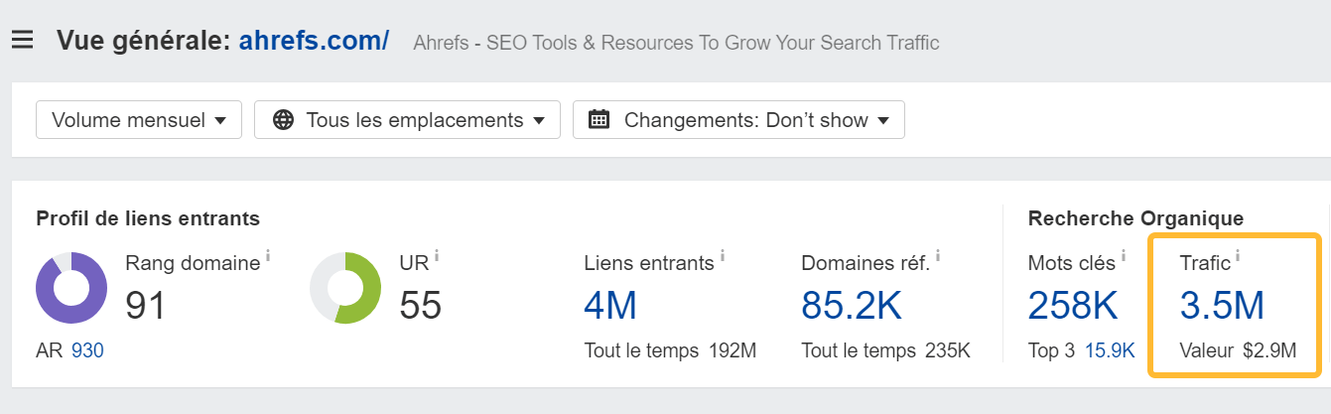This screenshot has width=1331, height=414.
Task: Click globe icon in locations dropdown
Action: pos(283,120)
